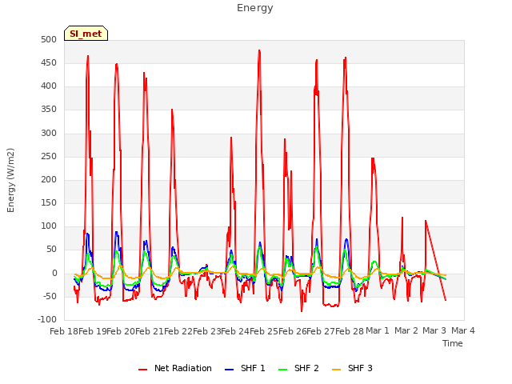
Task: Click the 500 y-axis tick label
Action: 49,39
